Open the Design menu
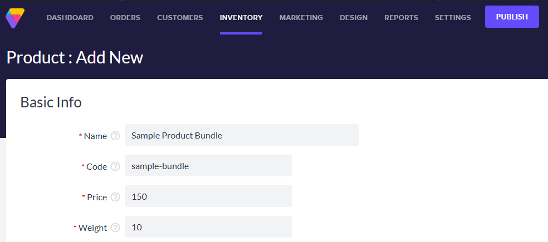The height and width of the screenshot is (242, 548). coord(354,17)
